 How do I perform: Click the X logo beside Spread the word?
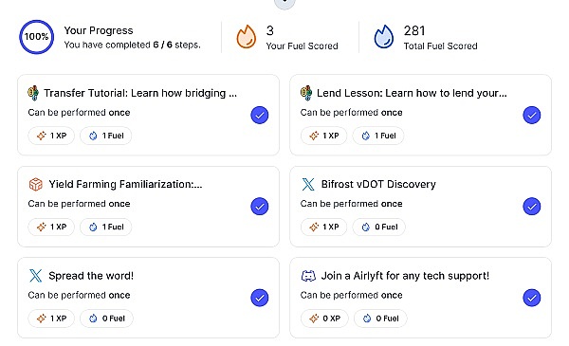pyautogui.click(x=36, y=276)
